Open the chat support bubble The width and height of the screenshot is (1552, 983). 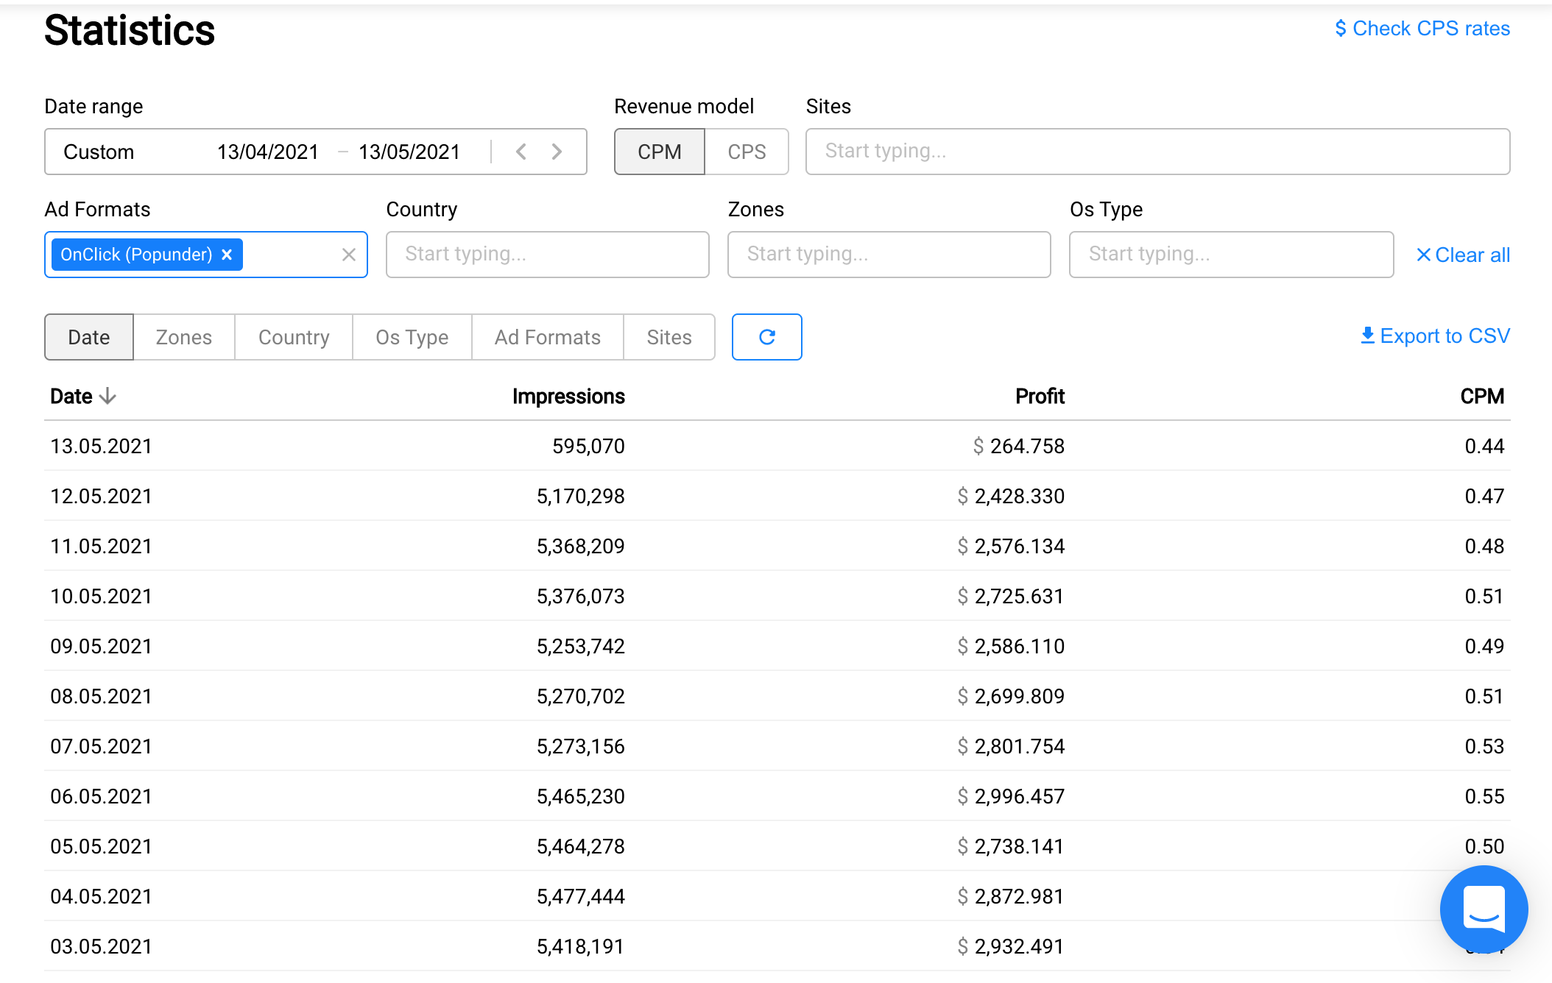click(1484, 909)
